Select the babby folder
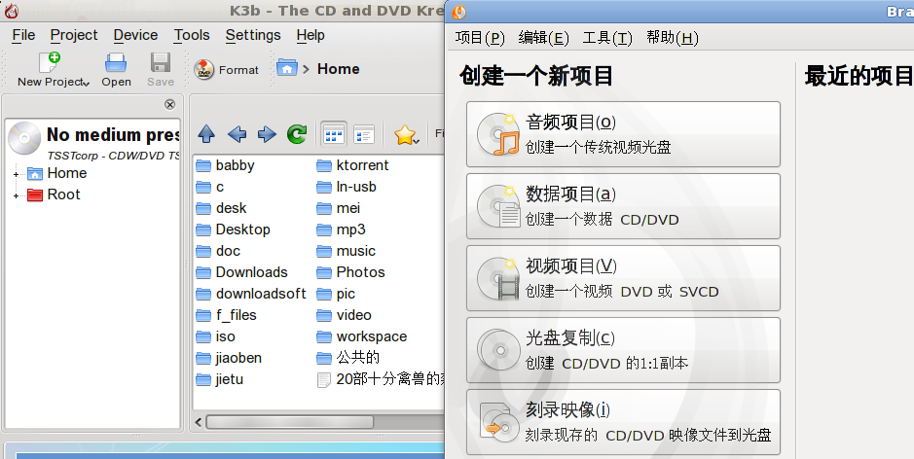Screen dimensions: 914x459 point(225,165)
